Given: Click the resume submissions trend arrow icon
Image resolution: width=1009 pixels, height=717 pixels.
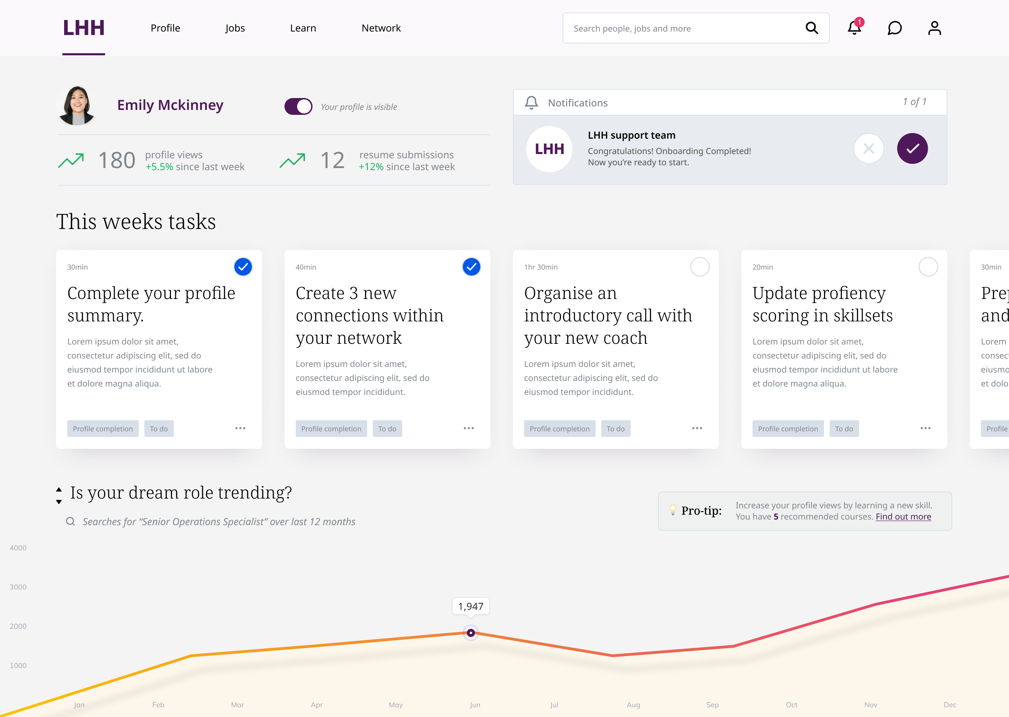Looking at the screenshot, I should (293, 160).
